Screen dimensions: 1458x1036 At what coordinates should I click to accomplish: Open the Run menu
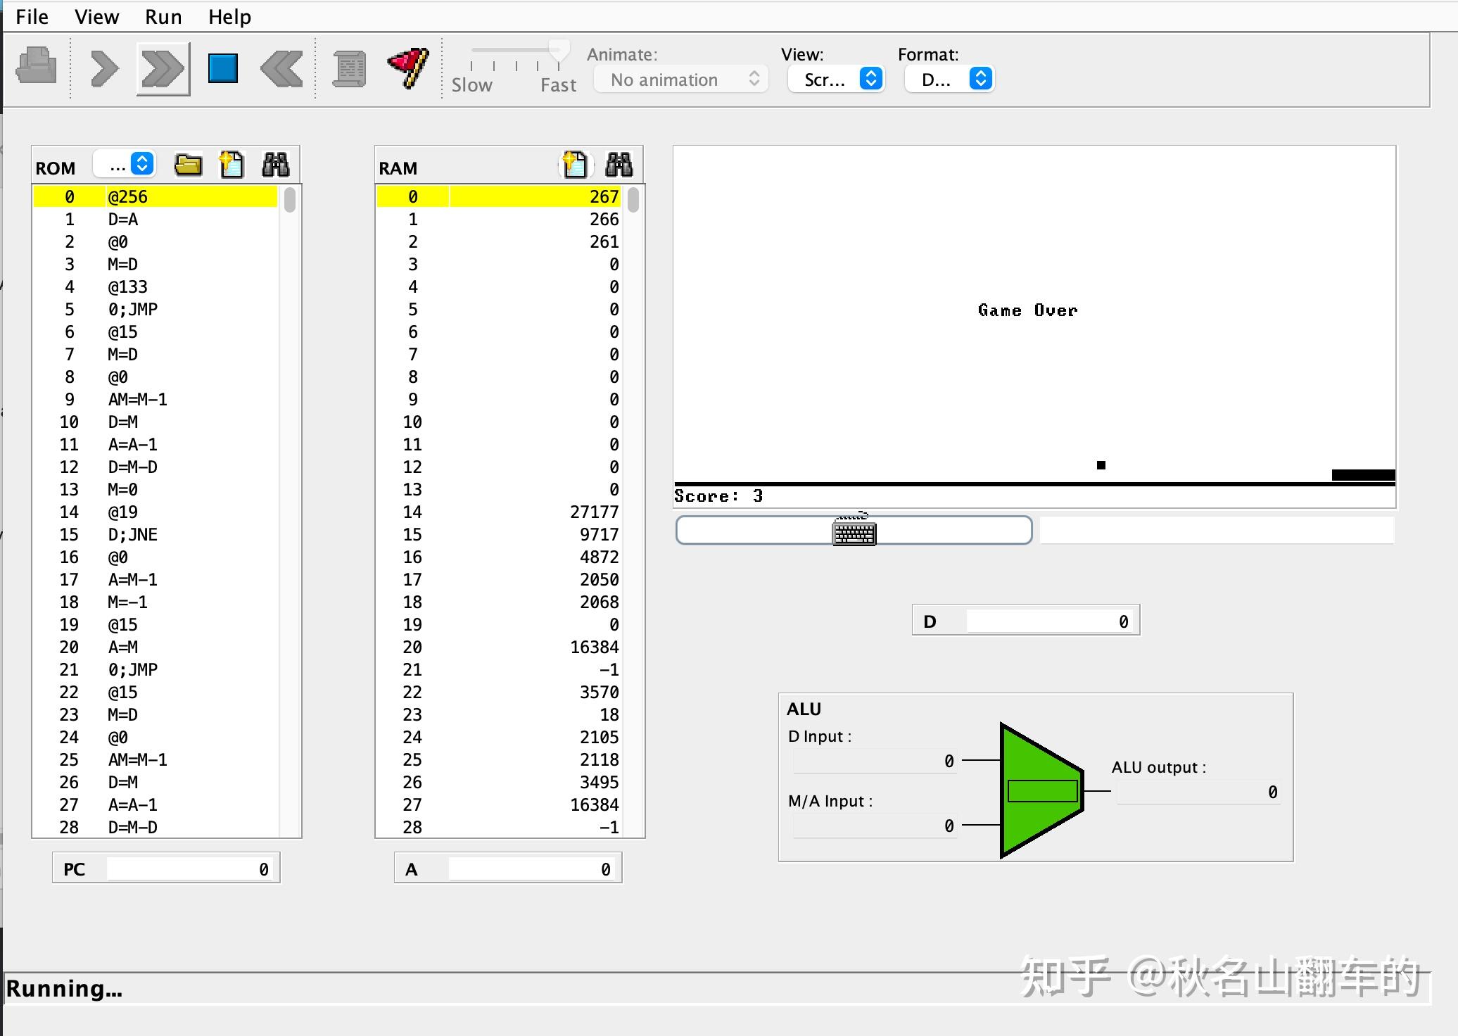[163, 16]
